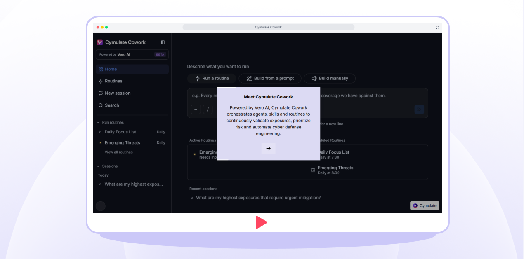Click the fullscreen expand icon
This screenshot has width=524, height=259.
point(437,27)
